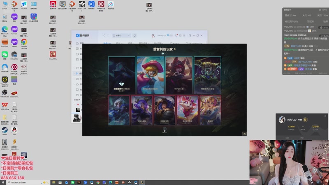
Task: Switch to the second honor page indicator
Action: 167,53
